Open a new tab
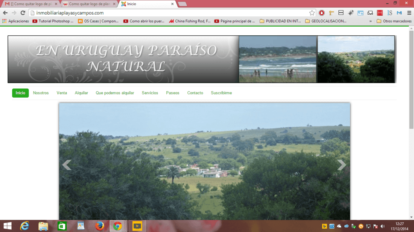This screenshot has height=232, width=414. point(182,4)
